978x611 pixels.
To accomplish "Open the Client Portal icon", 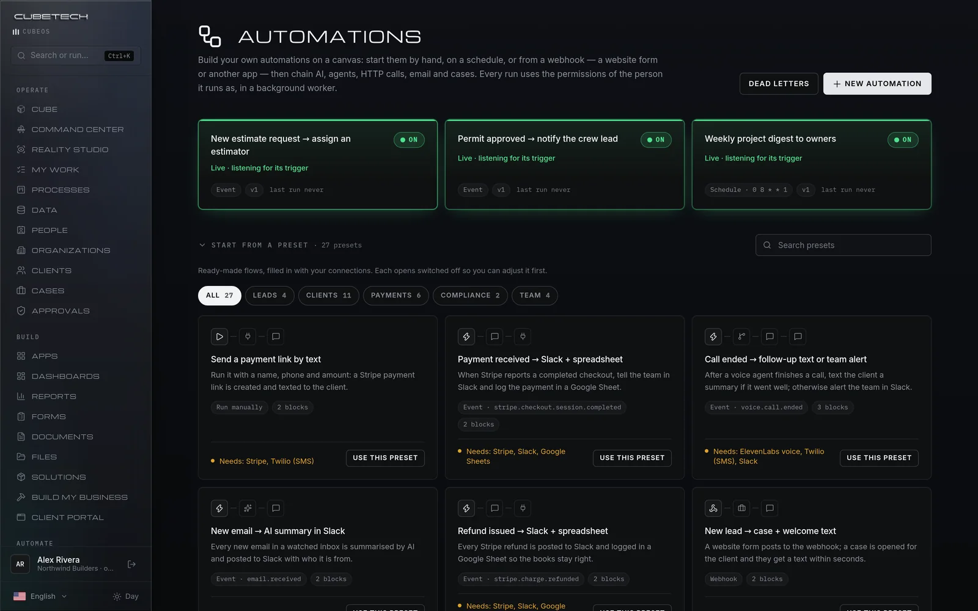I will (x=21, y=518).
